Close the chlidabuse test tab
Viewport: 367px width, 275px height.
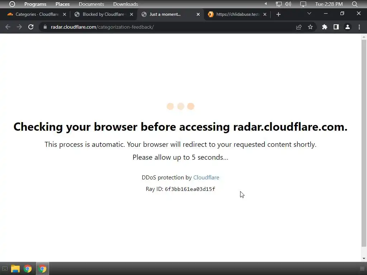click(265, 14)
